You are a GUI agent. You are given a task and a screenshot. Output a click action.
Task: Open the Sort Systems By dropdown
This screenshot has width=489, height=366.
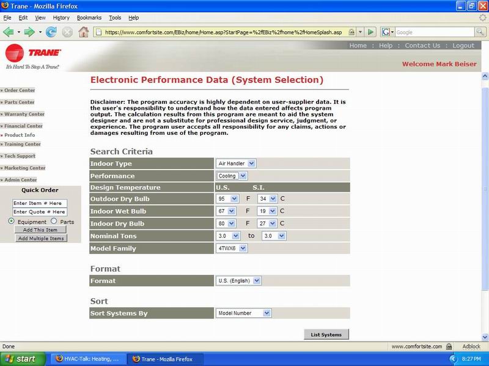tap(244, 313)
